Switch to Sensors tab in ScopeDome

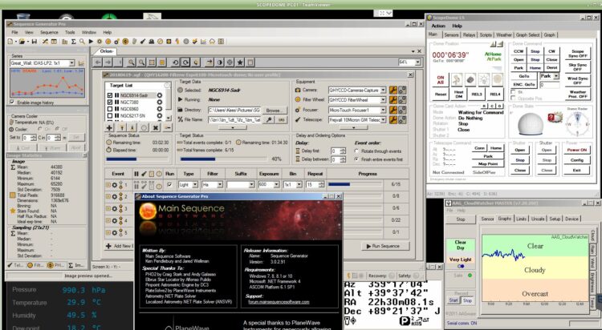(x=451, y=35)
